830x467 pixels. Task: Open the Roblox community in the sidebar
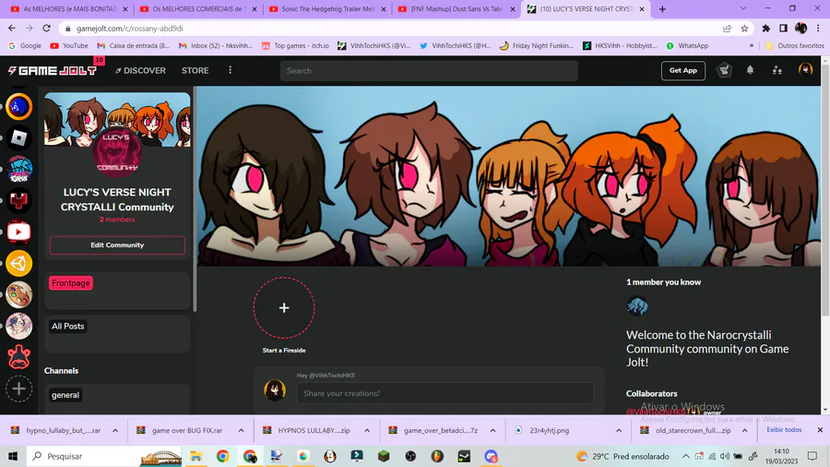(x=19, y=138)
